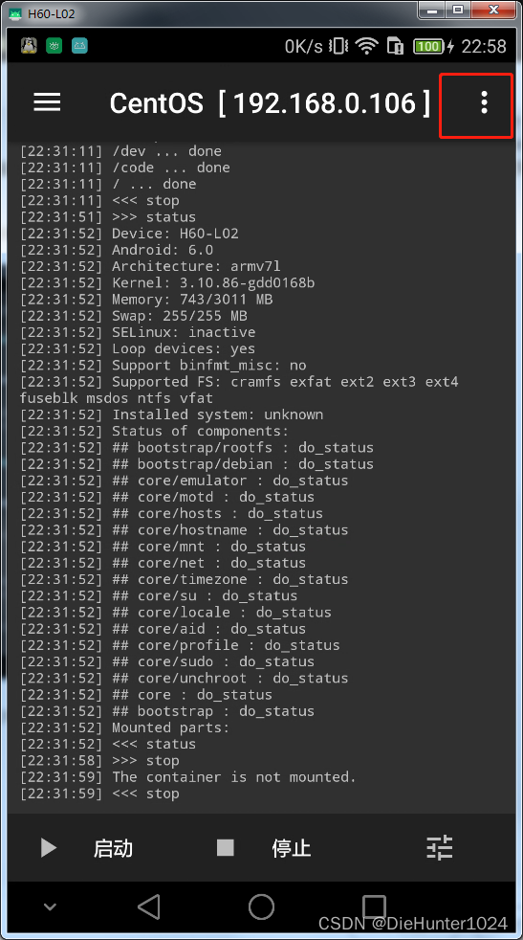
Task: Click the 停止 stop label
Action: [292, 848]
